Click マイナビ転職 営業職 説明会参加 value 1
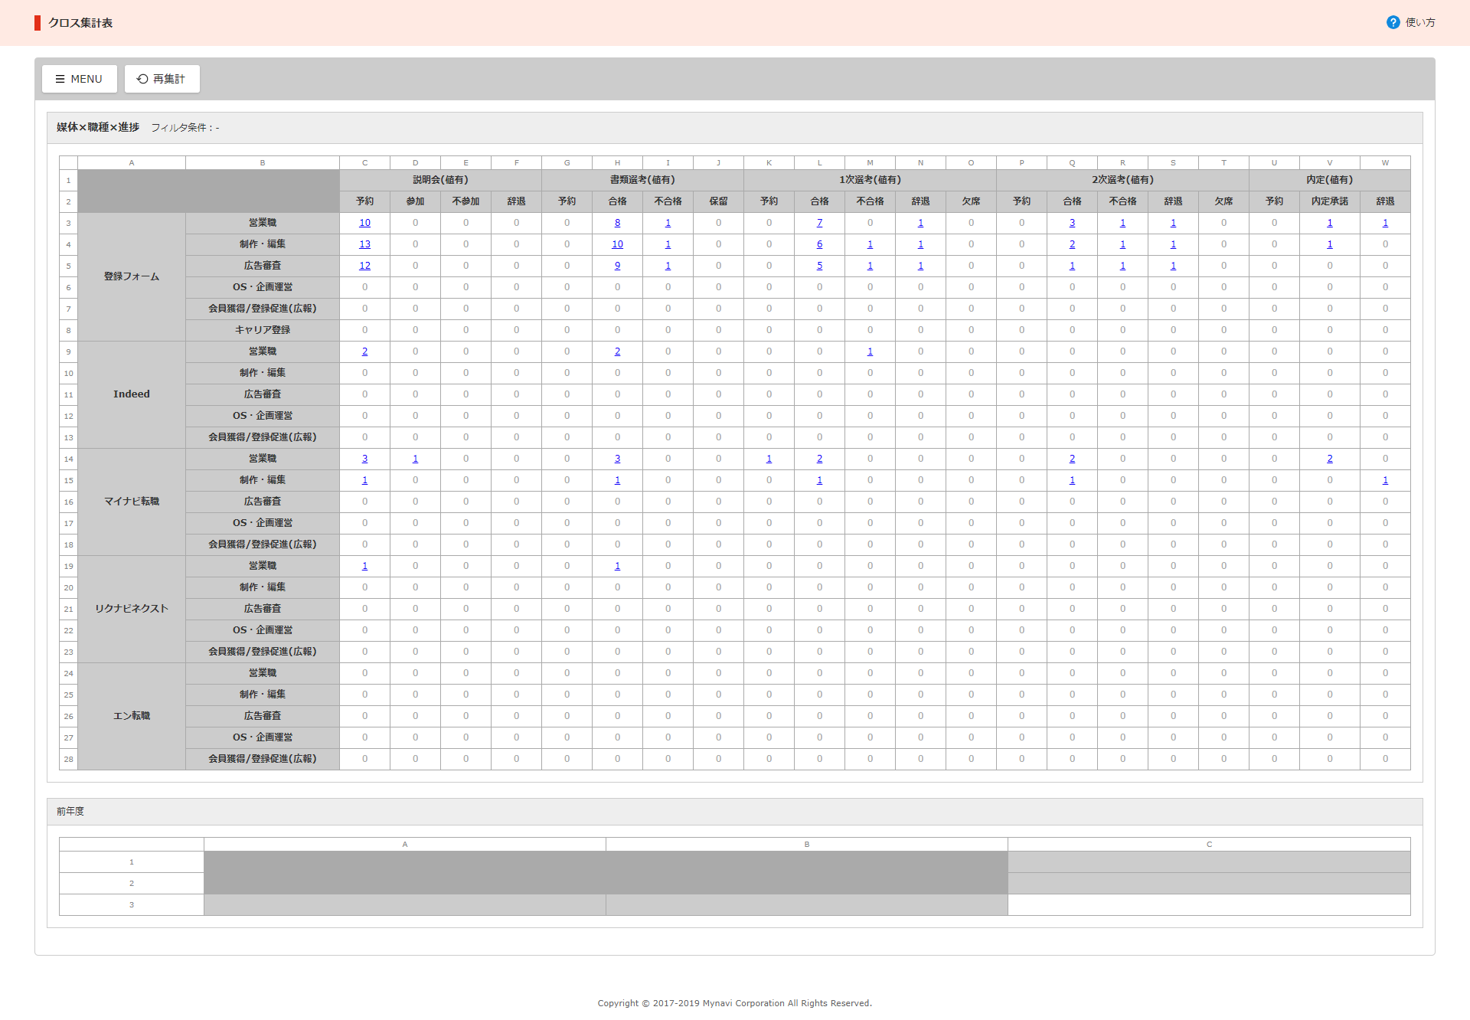The height and width of the screenshot is (1020, 1470). (415, 459)
